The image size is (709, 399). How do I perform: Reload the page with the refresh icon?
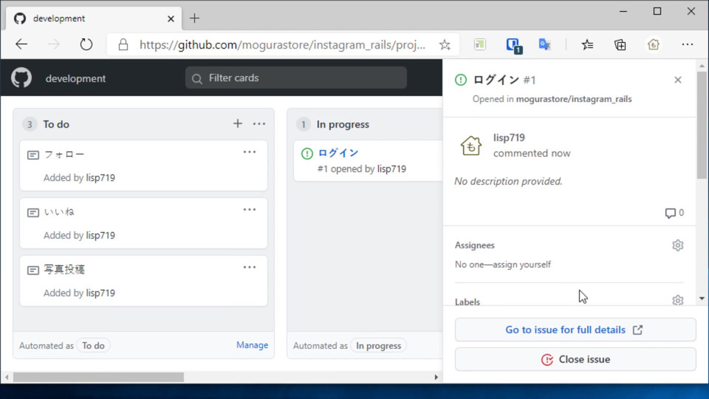pos(86,44)
